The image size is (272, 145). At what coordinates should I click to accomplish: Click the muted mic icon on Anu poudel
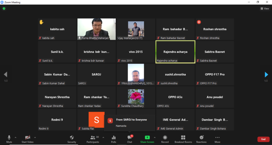198,106
